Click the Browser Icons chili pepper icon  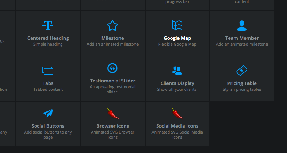[x=112, y=113]
